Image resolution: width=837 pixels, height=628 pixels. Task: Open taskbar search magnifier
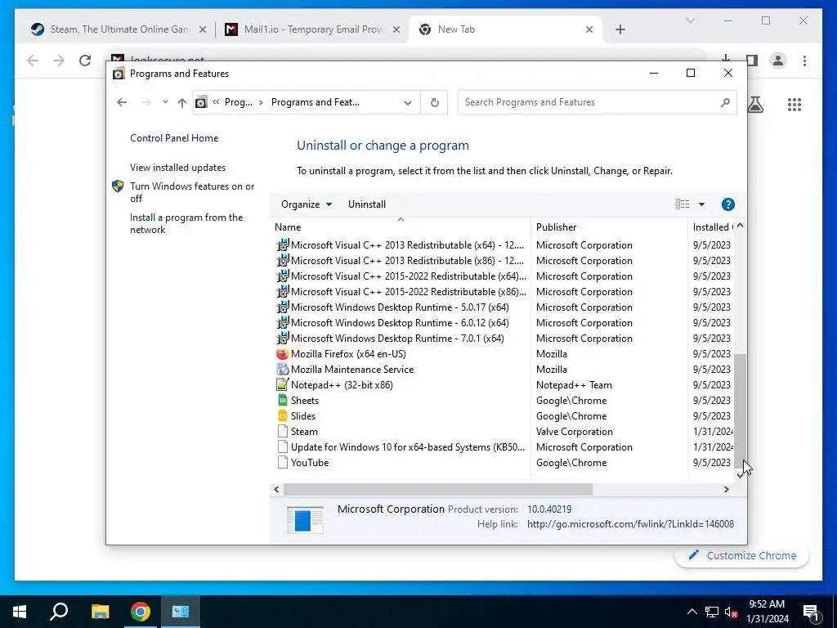pyautogui.click(x=59, y=612)
